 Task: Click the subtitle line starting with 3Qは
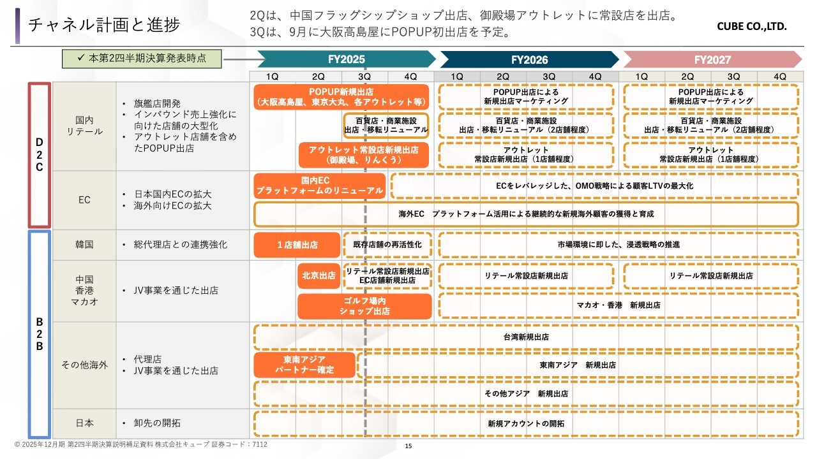pos(380,31)
